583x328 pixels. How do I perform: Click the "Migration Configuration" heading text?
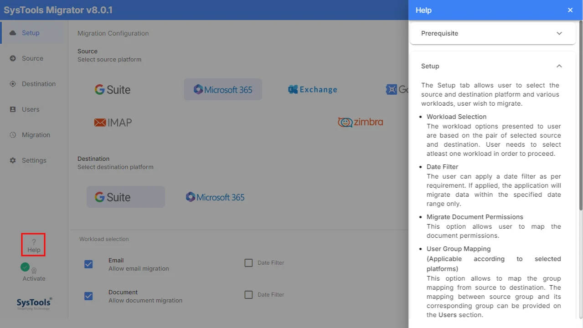(x=113, y=33)
